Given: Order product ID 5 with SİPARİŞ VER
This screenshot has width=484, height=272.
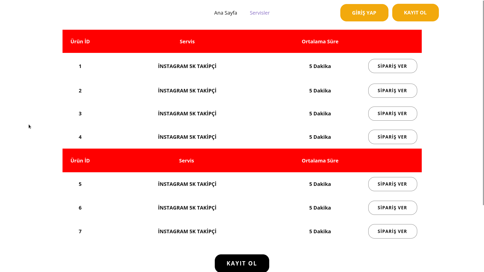Looking at the screenshot, I should (x=392, y=184).
